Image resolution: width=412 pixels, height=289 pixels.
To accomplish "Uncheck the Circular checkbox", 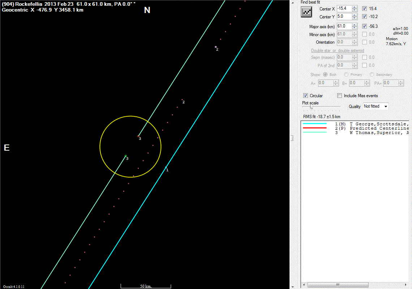I will tap(306, 96).
